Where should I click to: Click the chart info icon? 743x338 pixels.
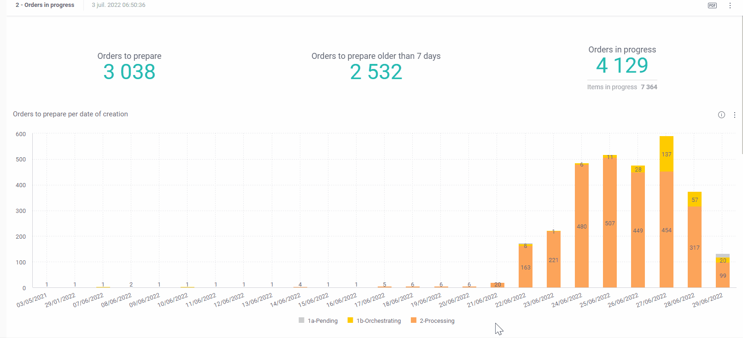tap(721, 115)
